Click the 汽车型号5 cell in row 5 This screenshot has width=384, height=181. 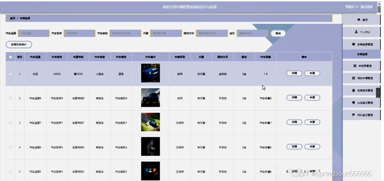57,172
